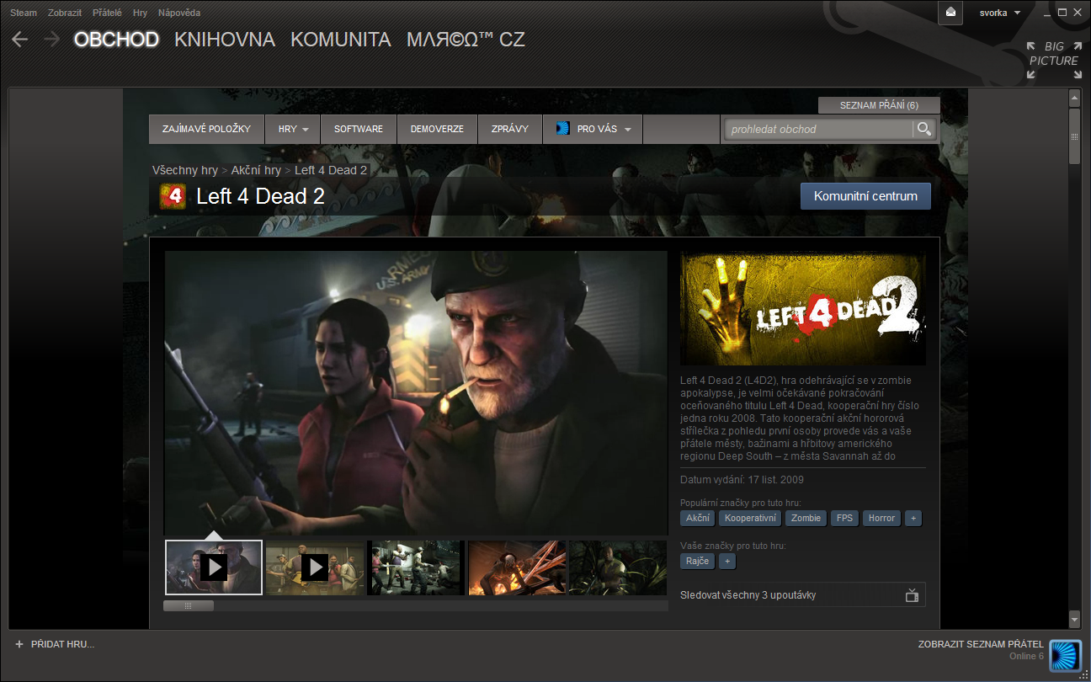The height and width of the screenshot is (682, 1091).
Task: Play the first trailer thumbnail
Action: click(214, 567)
